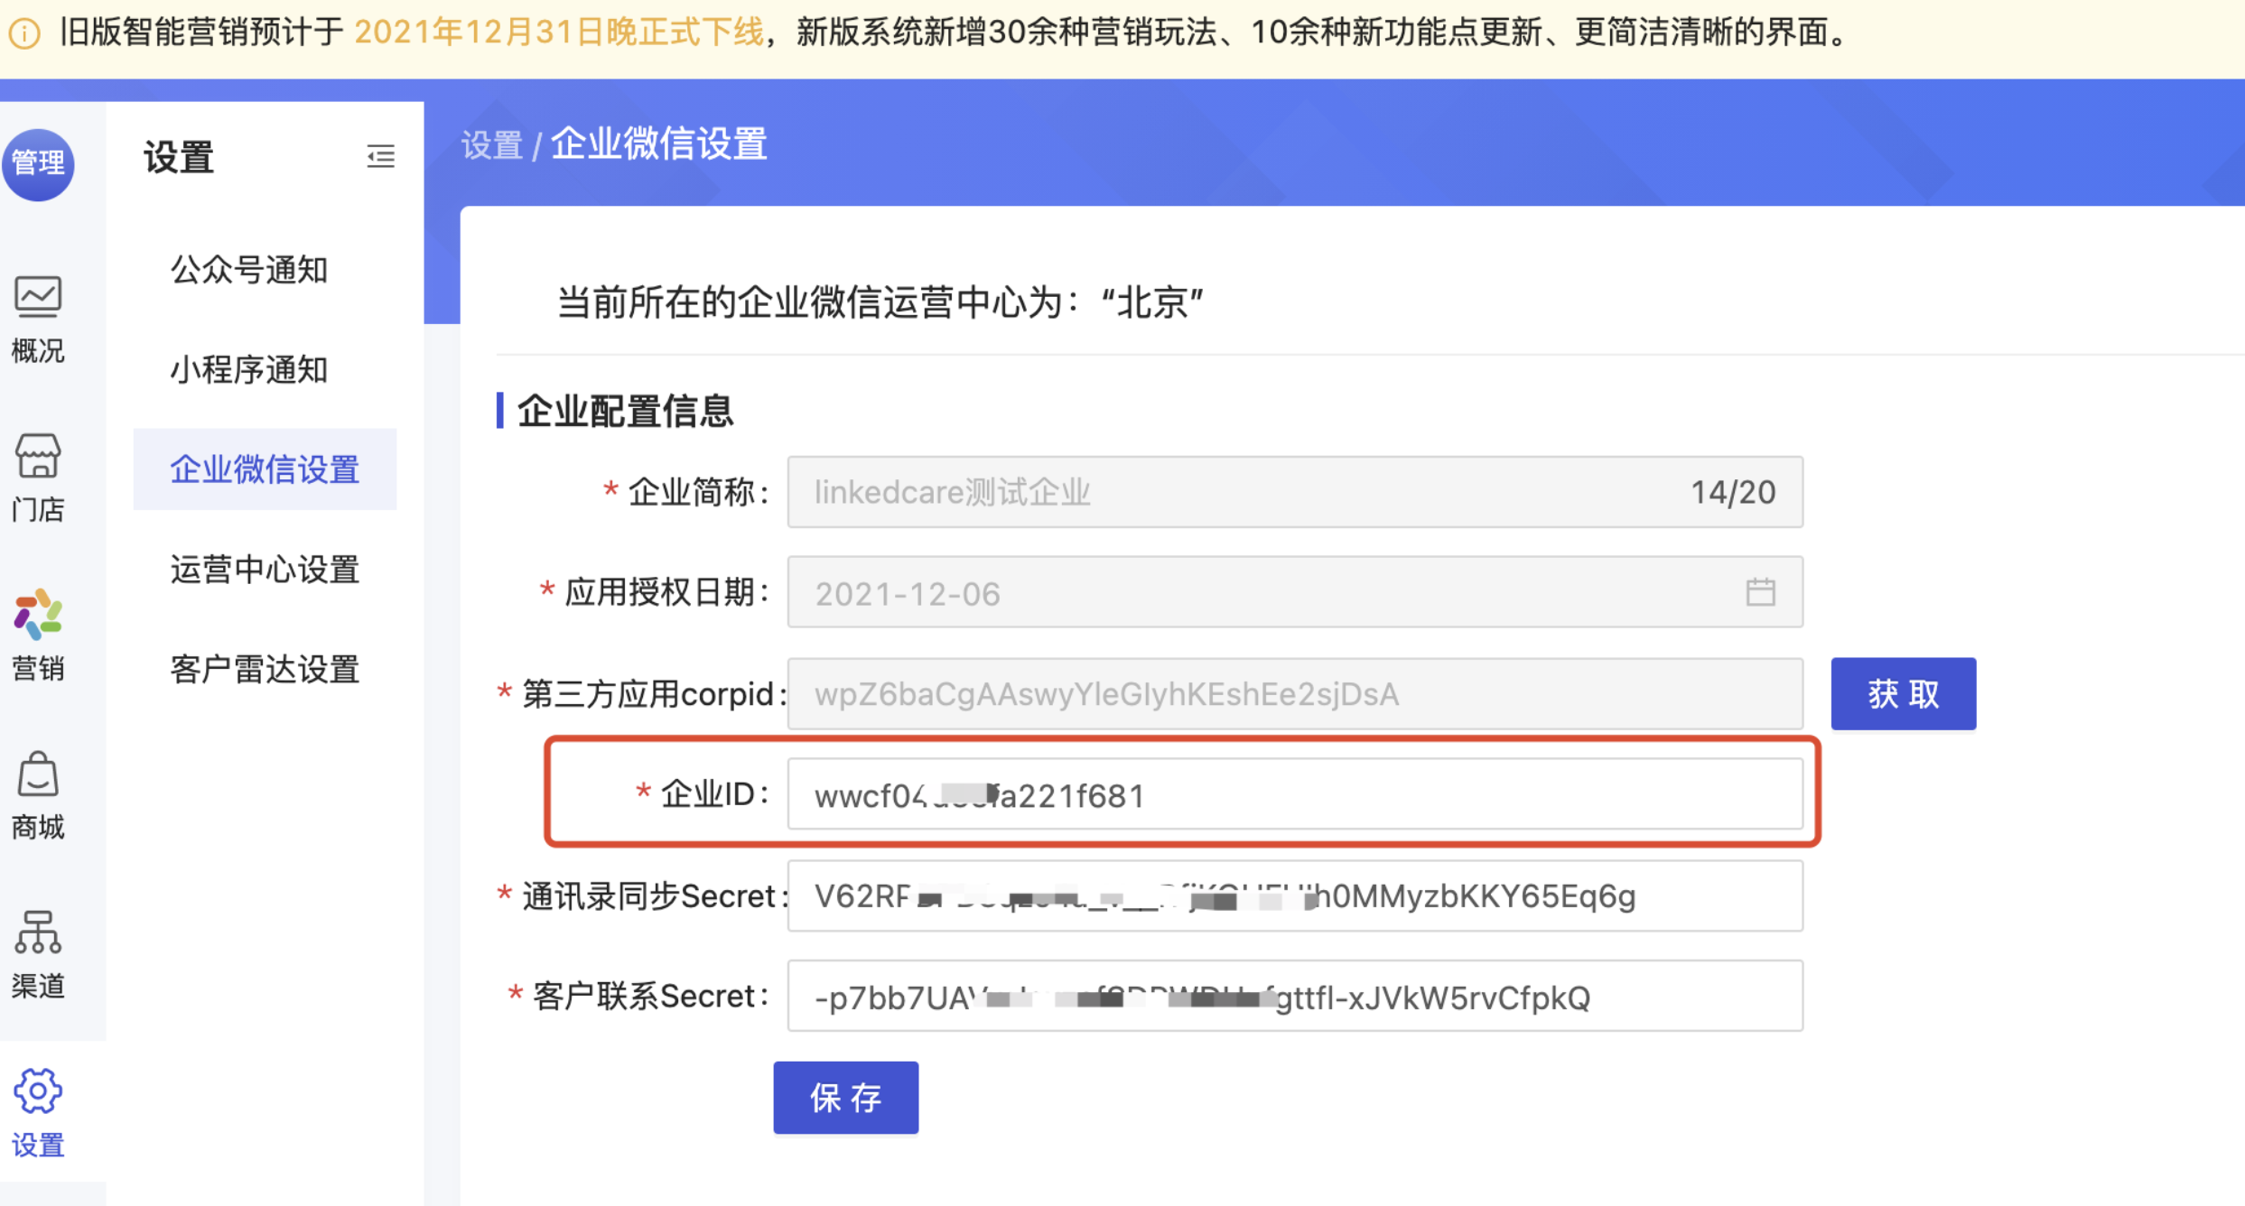Click the 企业简称 input field

[x=1295, y=492]
